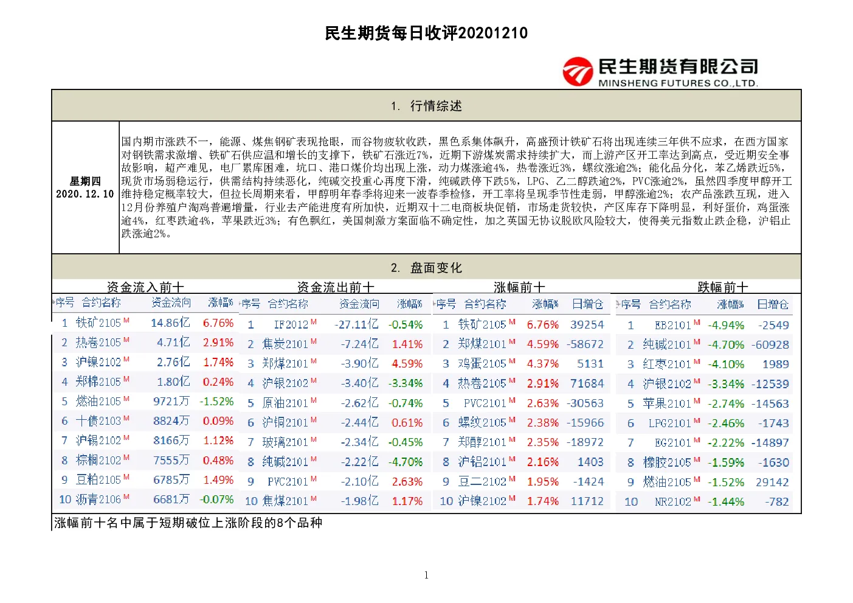Viewport: 853px width, 603px height.
Task: Click the date cell 2020.12.10
Action: (85, 194)
